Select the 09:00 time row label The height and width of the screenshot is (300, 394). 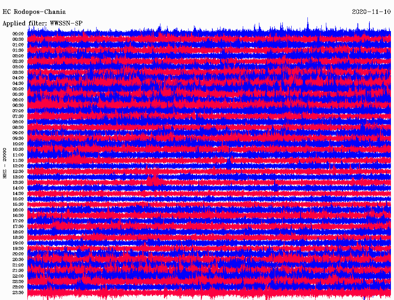(x=18, y=133)
